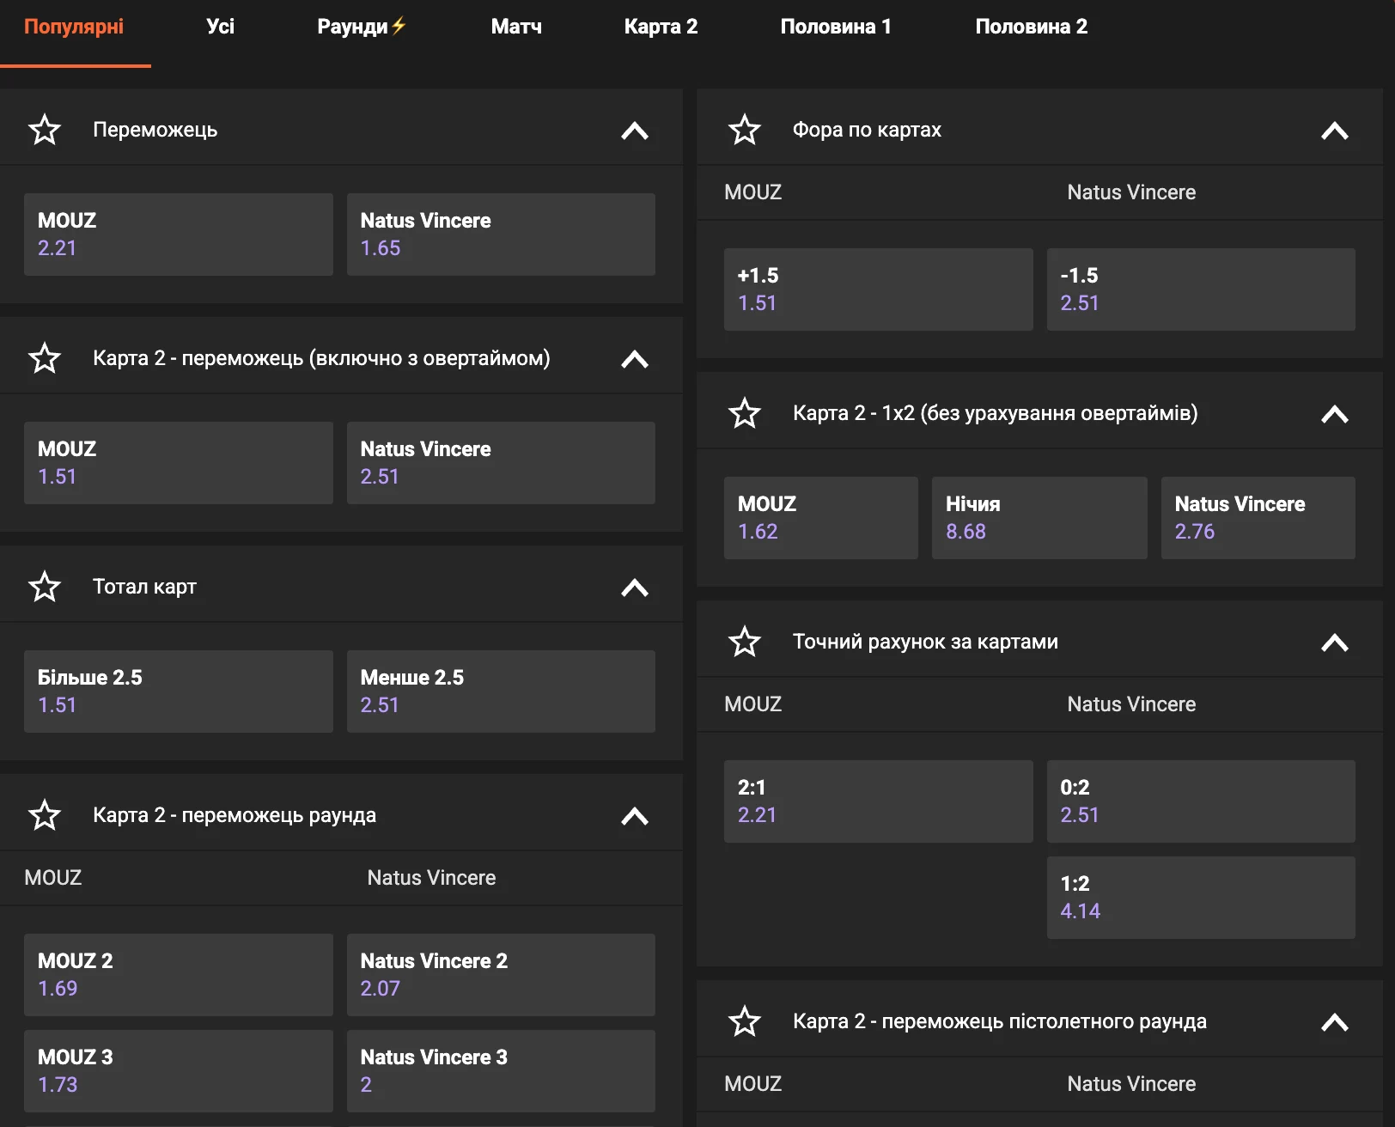Select Більше 2.5 total maps odds

coord(178,691)
